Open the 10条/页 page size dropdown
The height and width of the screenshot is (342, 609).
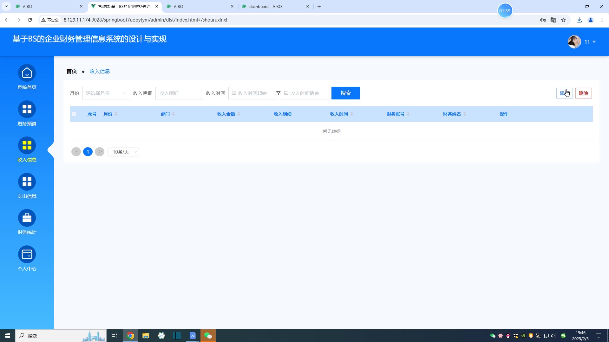pos(123,152)
